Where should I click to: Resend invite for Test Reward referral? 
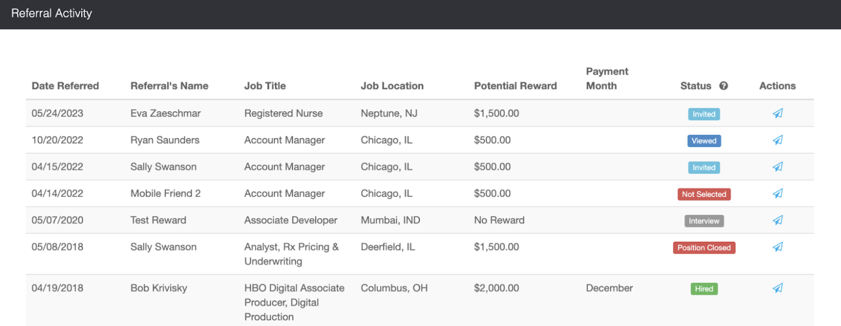[777, 220]
